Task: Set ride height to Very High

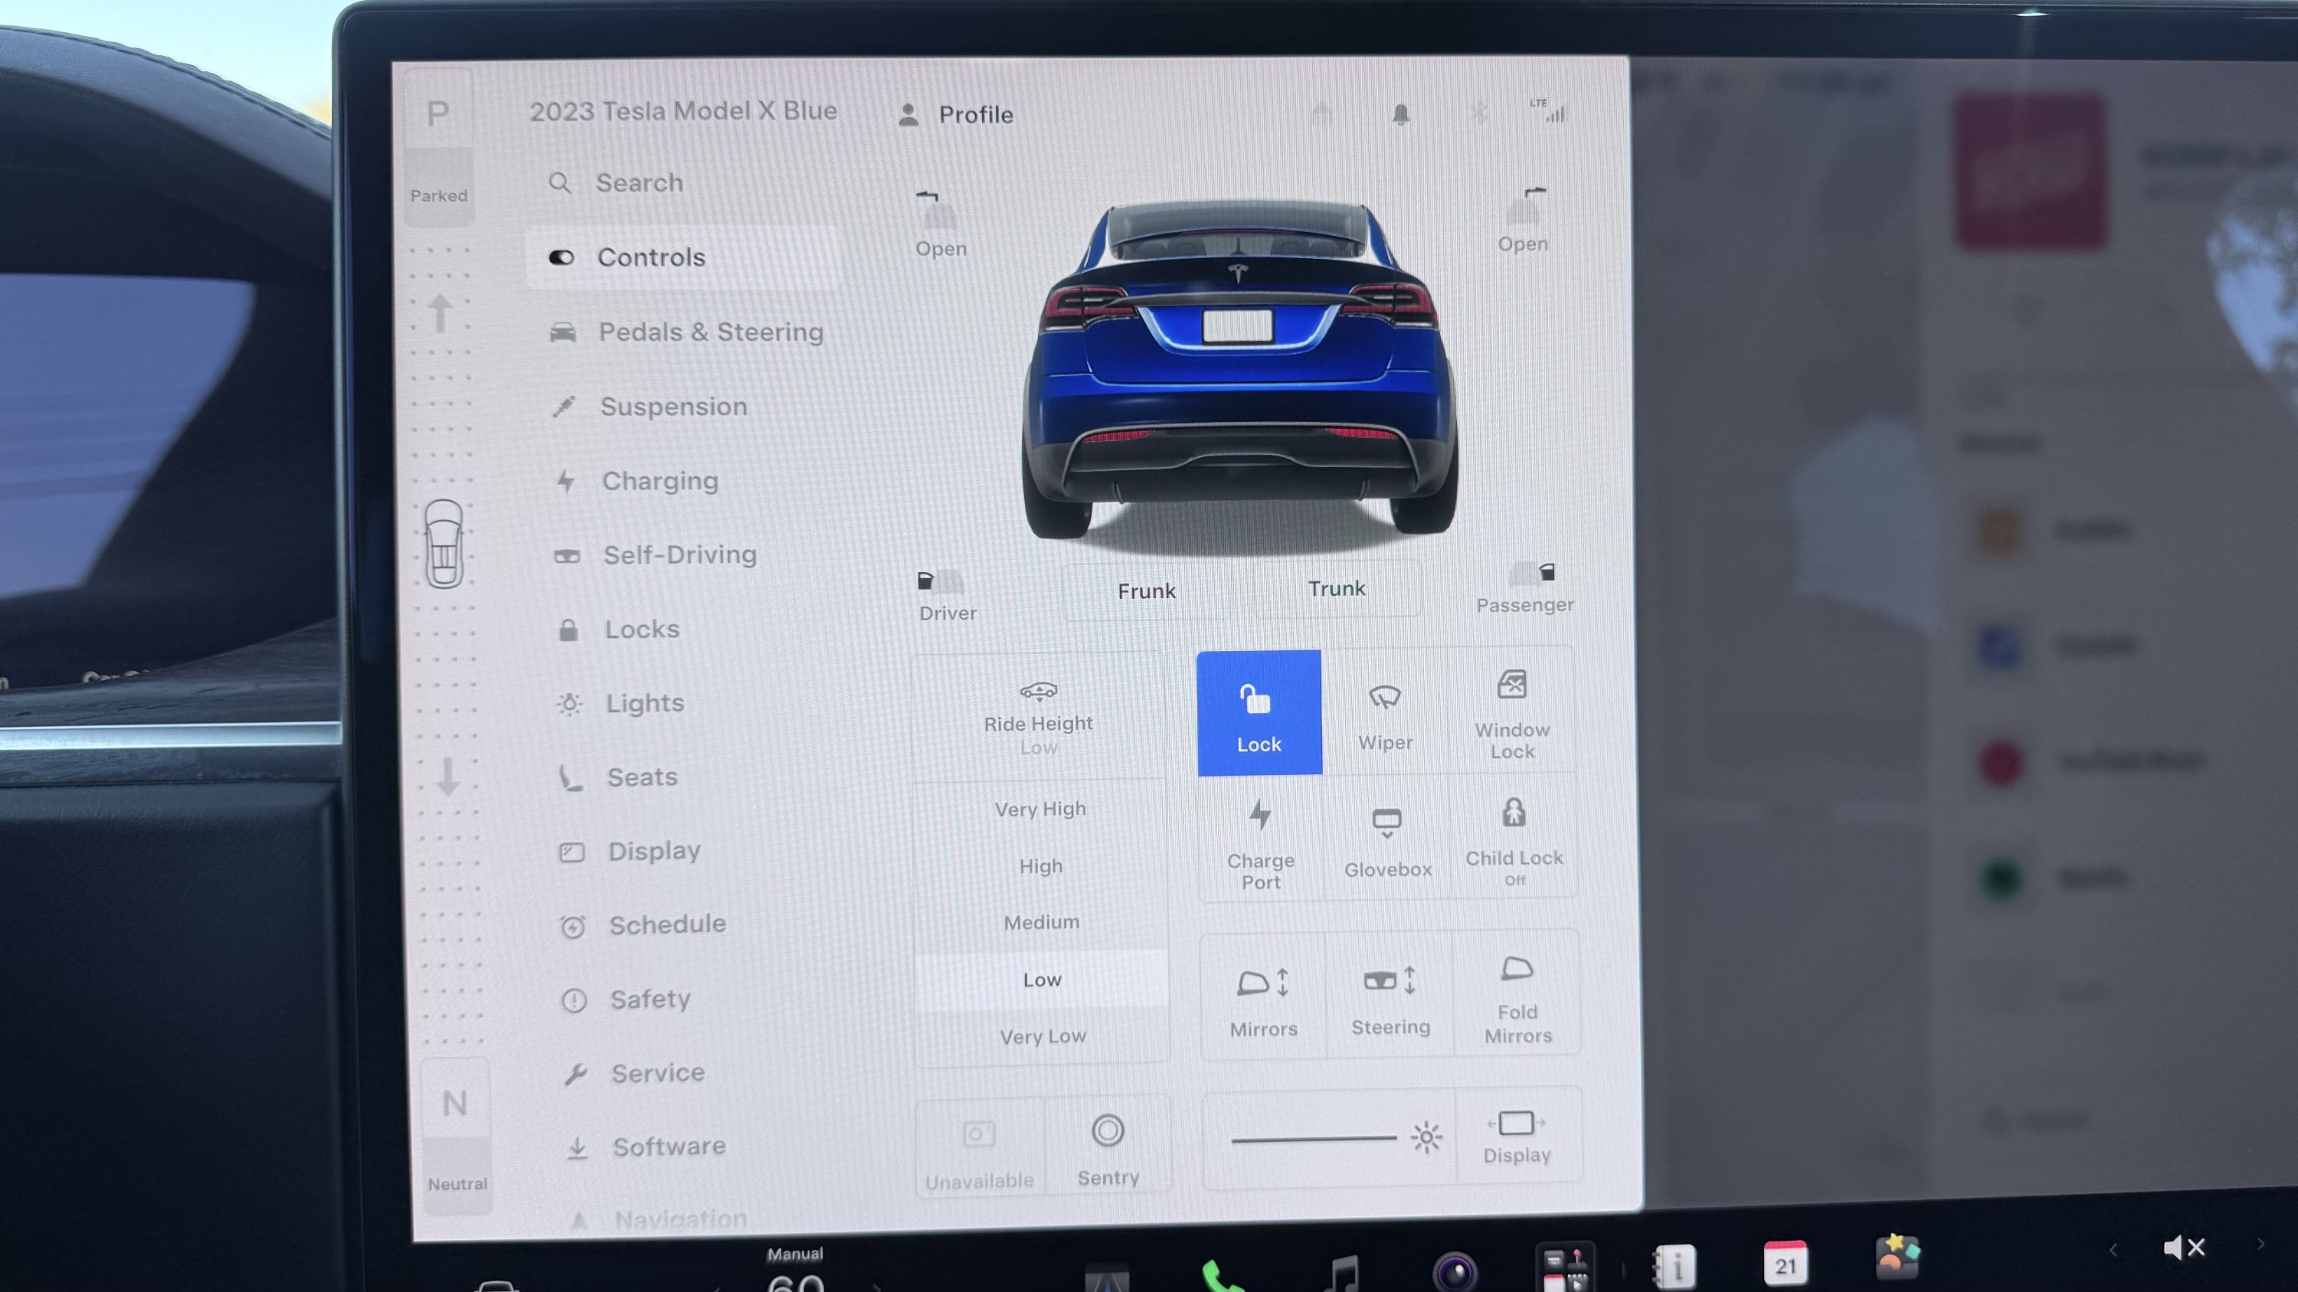Action: 1040,809
